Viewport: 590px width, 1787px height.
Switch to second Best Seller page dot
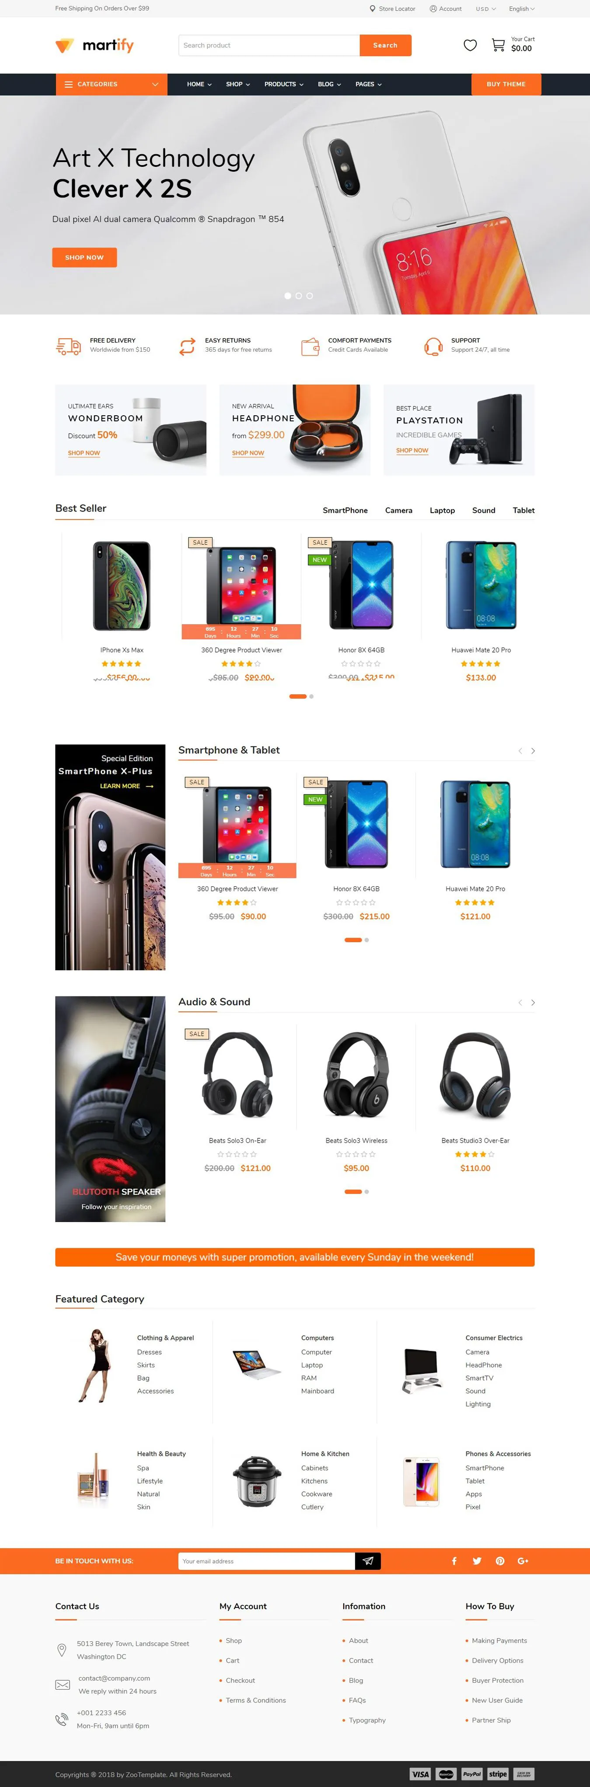pyautogui.click(x=311, y=696)
